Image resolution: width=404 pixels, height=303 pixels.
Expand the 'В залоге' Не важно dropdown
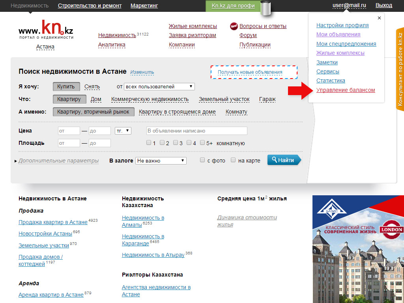coord(161,161)
